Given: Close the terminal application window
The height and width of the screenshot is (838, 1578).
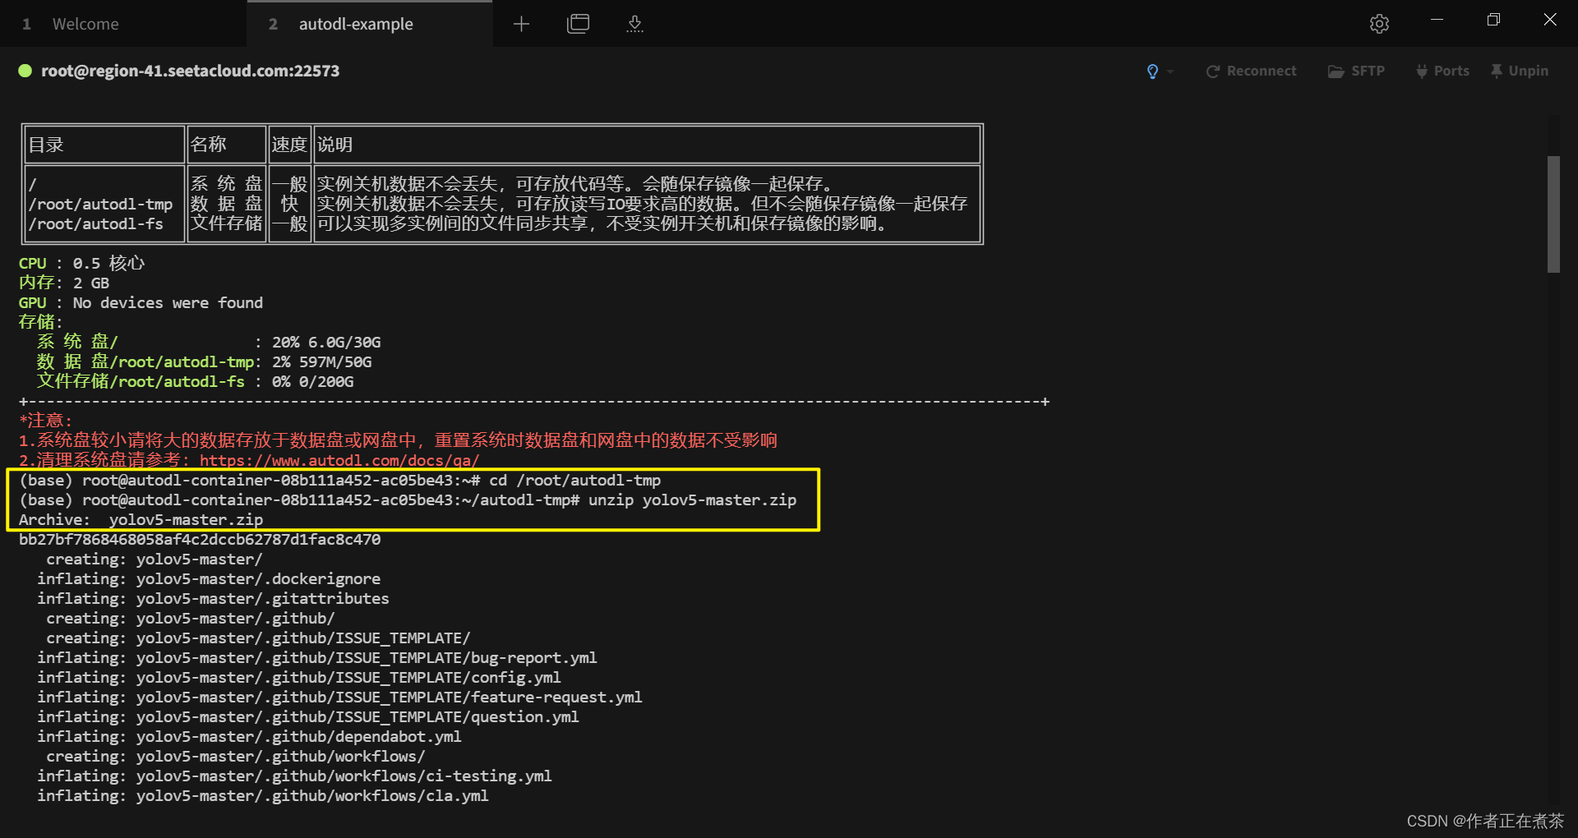Looking at the screenshot, I should [1550, 20].
